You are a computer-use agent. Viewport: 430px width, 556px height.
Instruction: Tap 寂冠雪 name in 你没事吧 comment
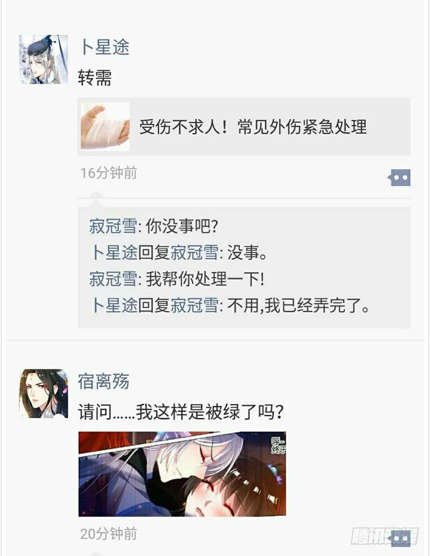point(113,226)
